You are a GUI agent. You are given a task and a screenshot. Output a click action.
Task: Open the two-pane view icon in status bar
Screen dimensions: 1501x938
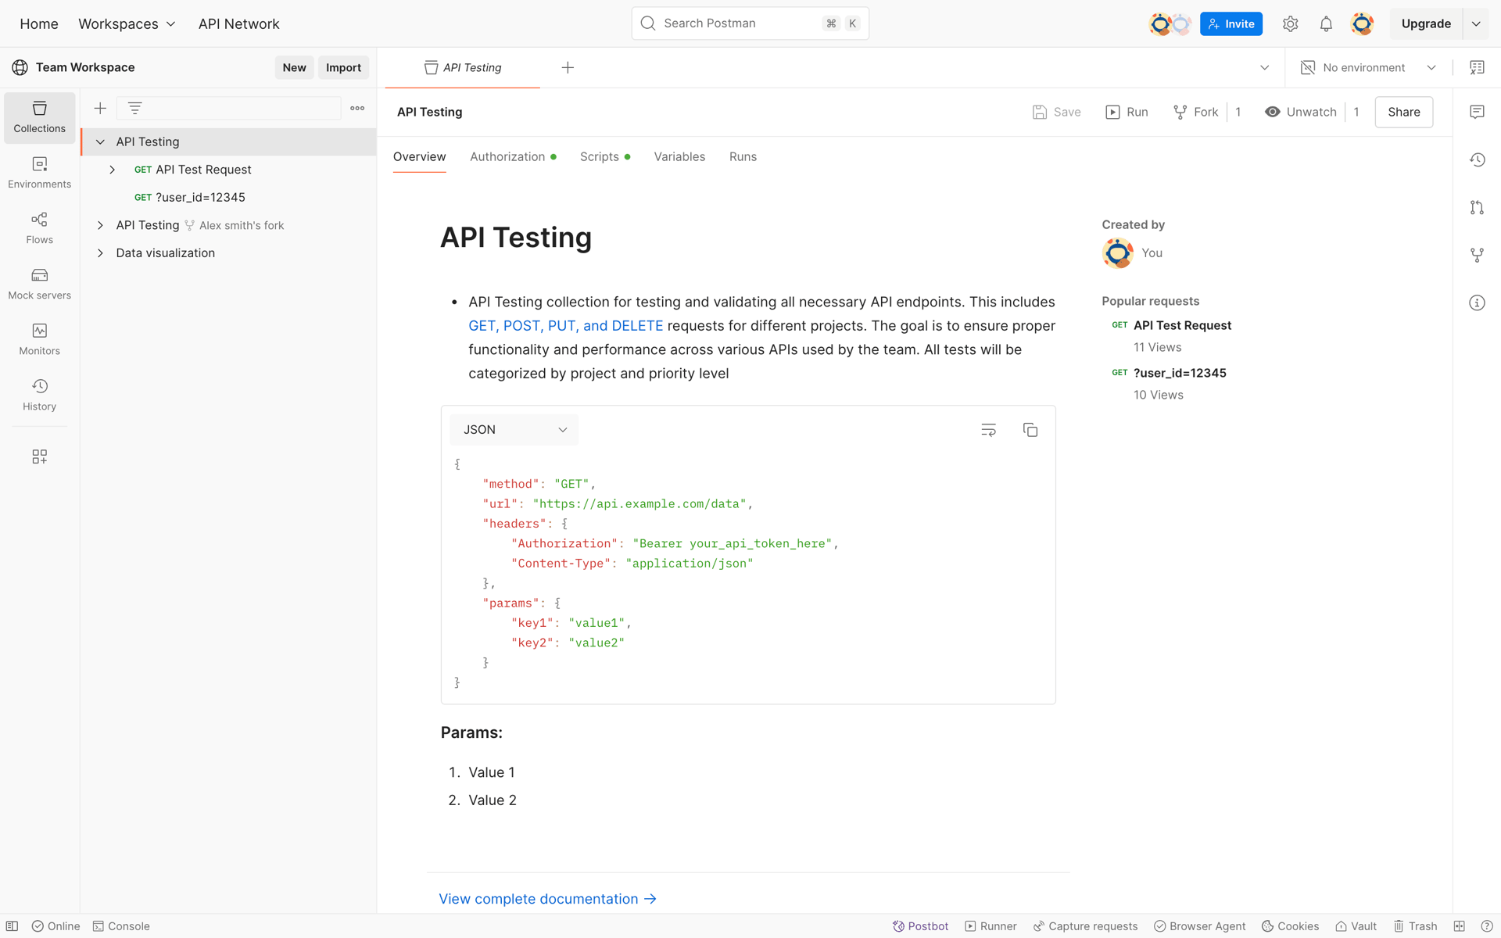[1459, 926]
